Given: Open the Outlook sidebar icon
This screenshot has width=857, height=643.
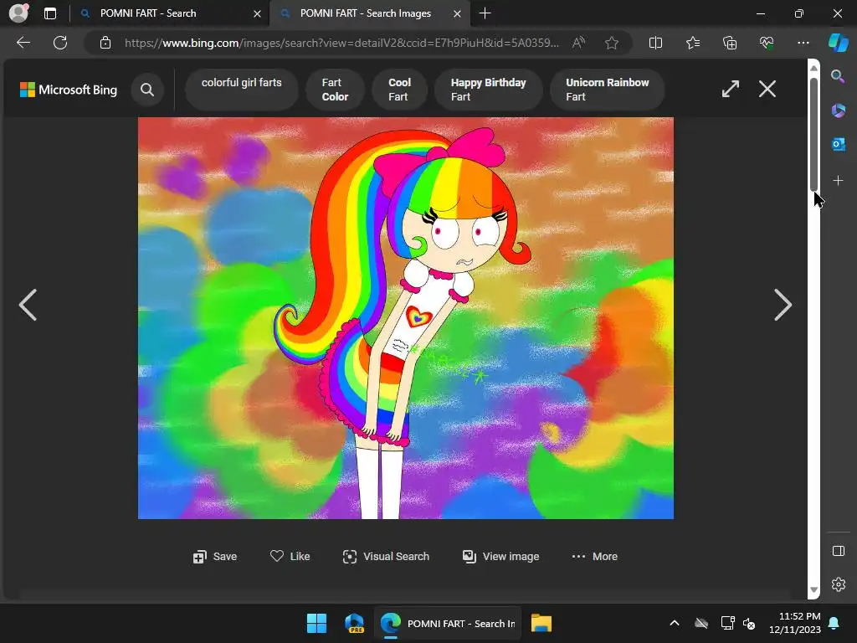Looking at the screenshot, I should pyautogui.click(x=838, y=144).
